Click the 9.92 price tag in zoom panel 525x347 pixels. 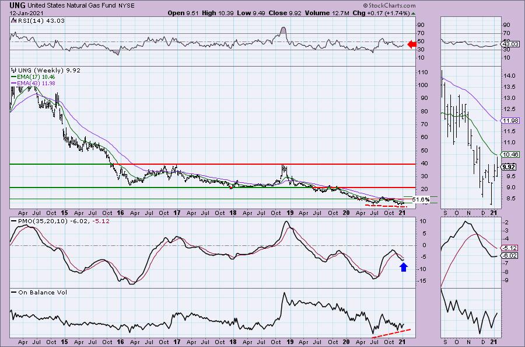point(509,167)
